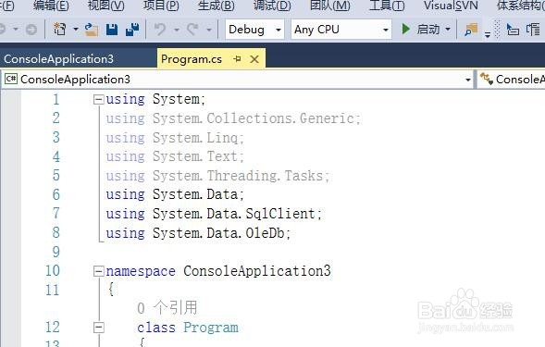Click 'namespace ConsoleApplication3' on line 10
The height and width of the screenshot is (347, 545).
pyautogui.click(x=218, y=271)
